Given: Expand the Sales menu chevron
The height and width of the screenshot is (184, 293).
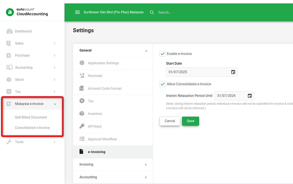Looking at the screenshot, I should coord(55,43).
